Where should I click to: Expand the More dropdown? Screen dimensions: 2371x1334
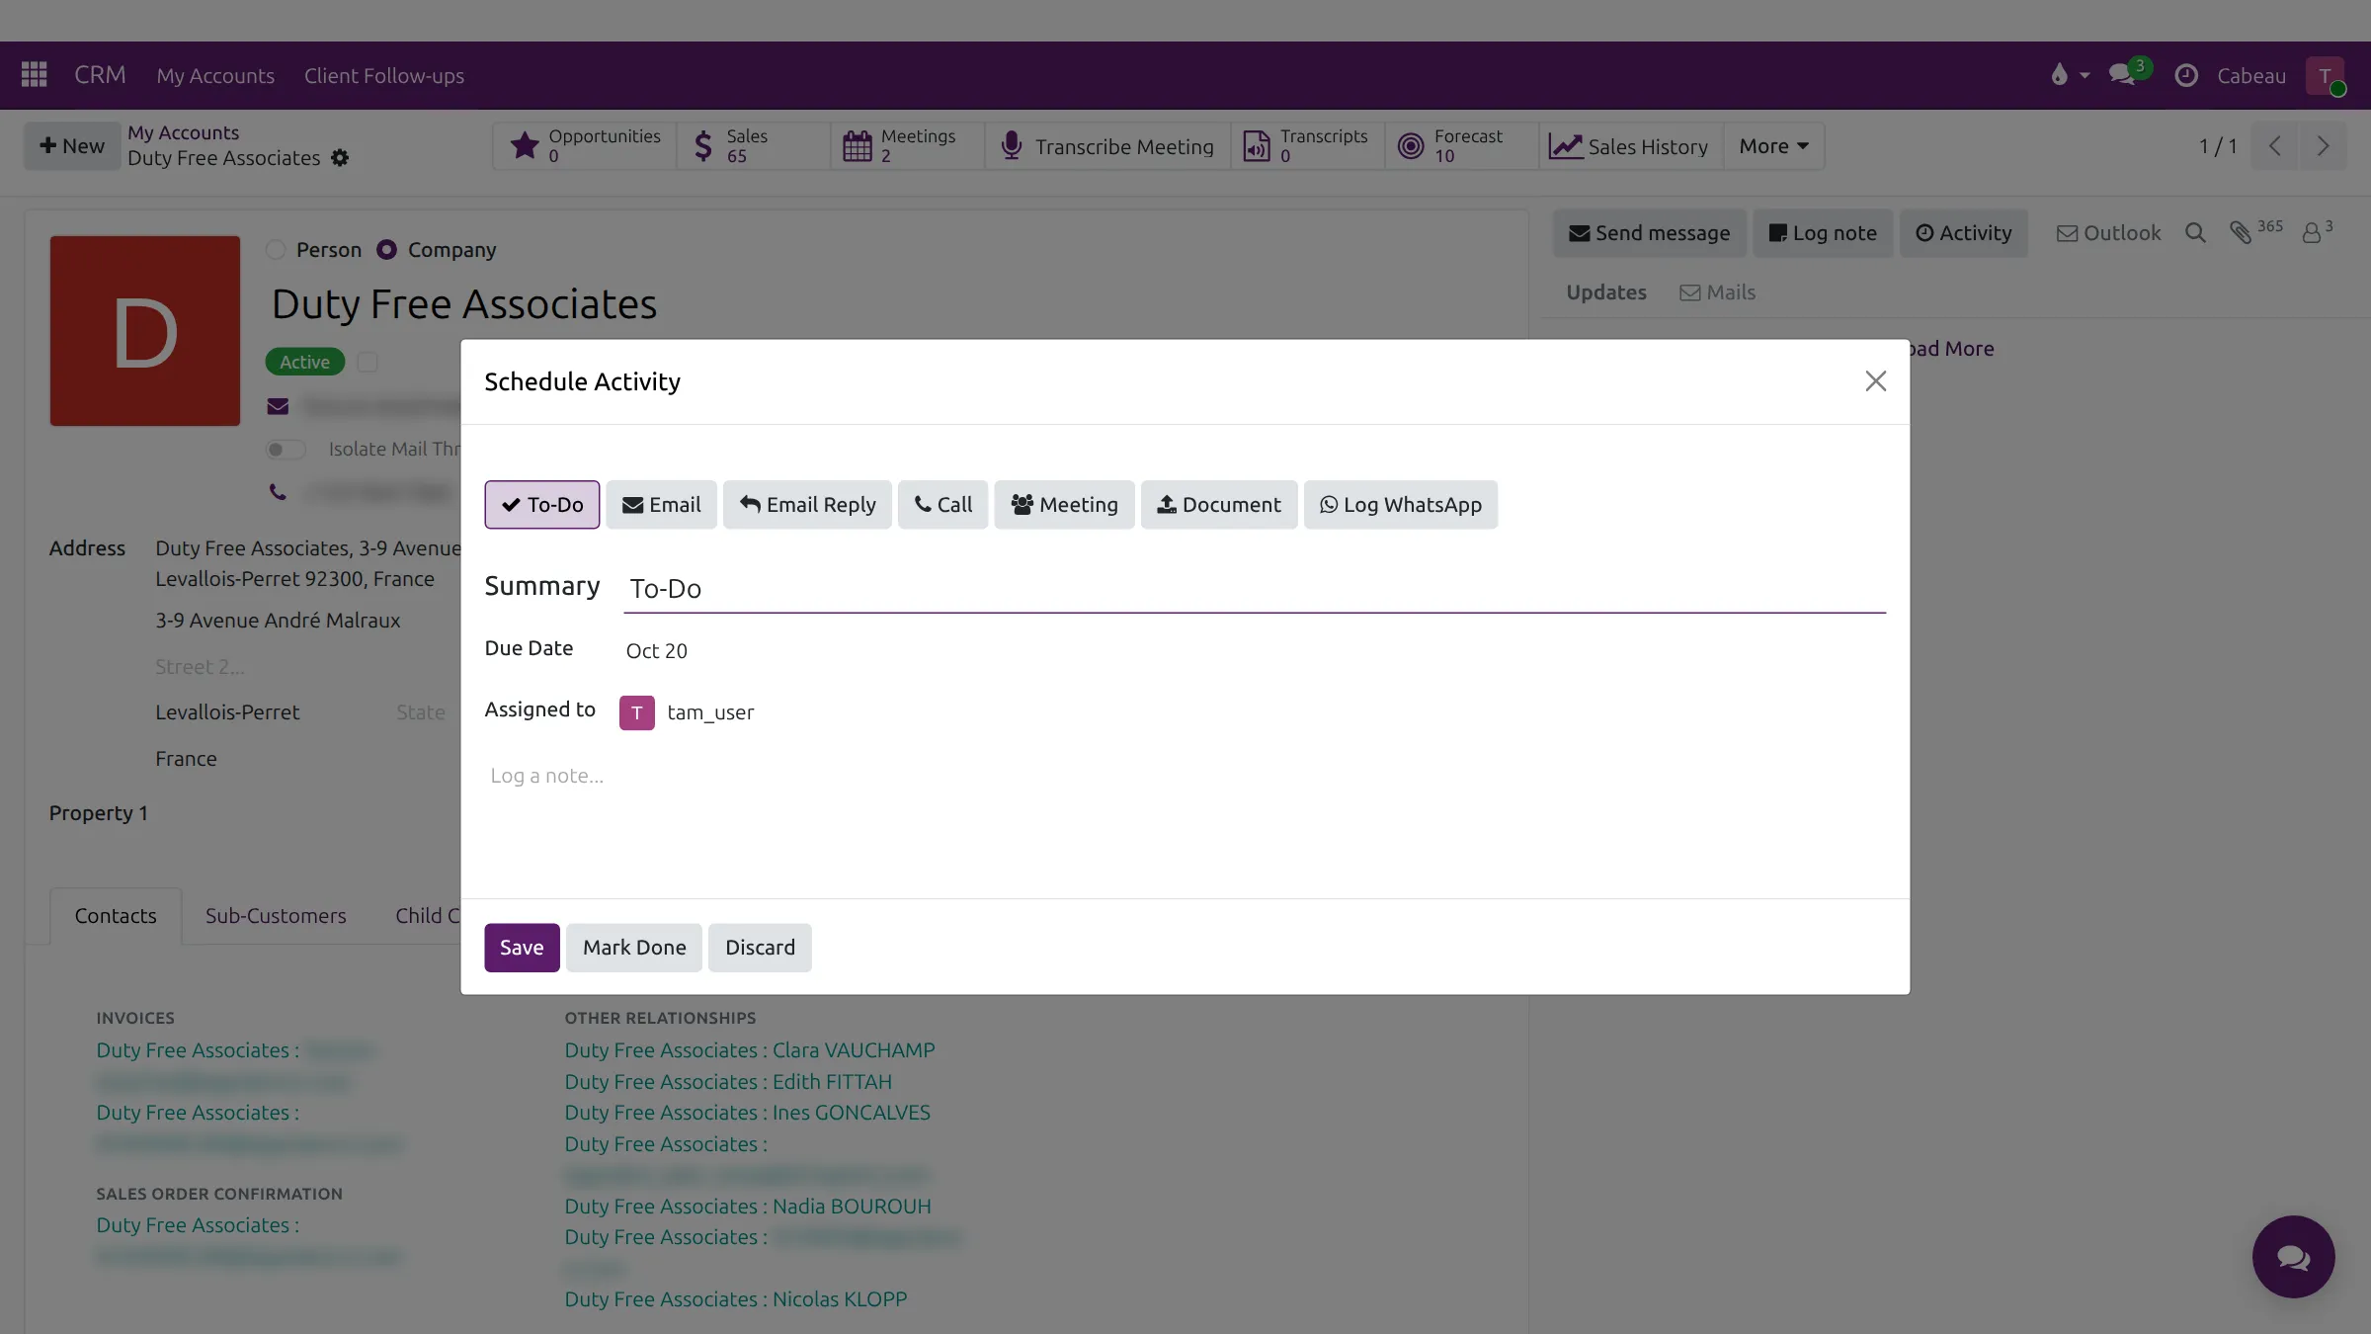(x=1773, y=146)
